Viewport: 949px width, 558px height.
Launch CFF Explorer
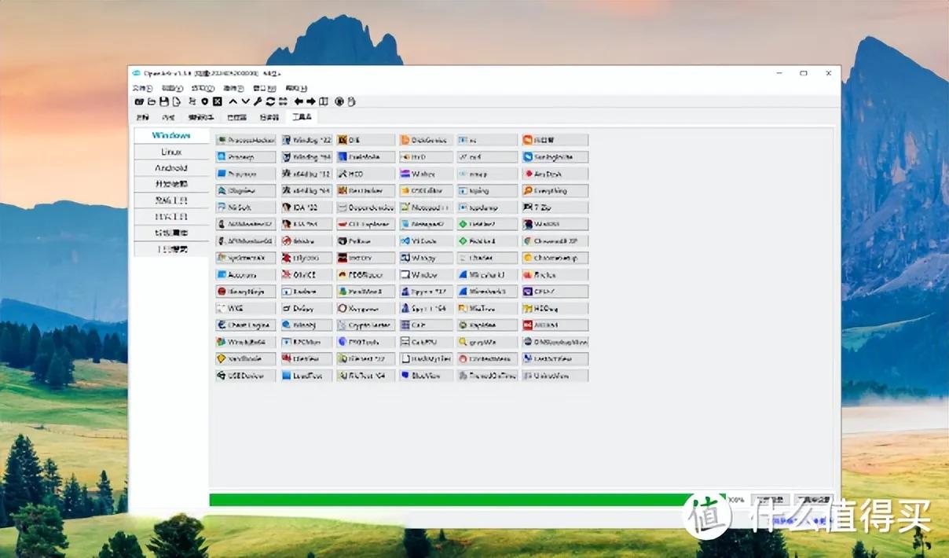click(365, 224)
